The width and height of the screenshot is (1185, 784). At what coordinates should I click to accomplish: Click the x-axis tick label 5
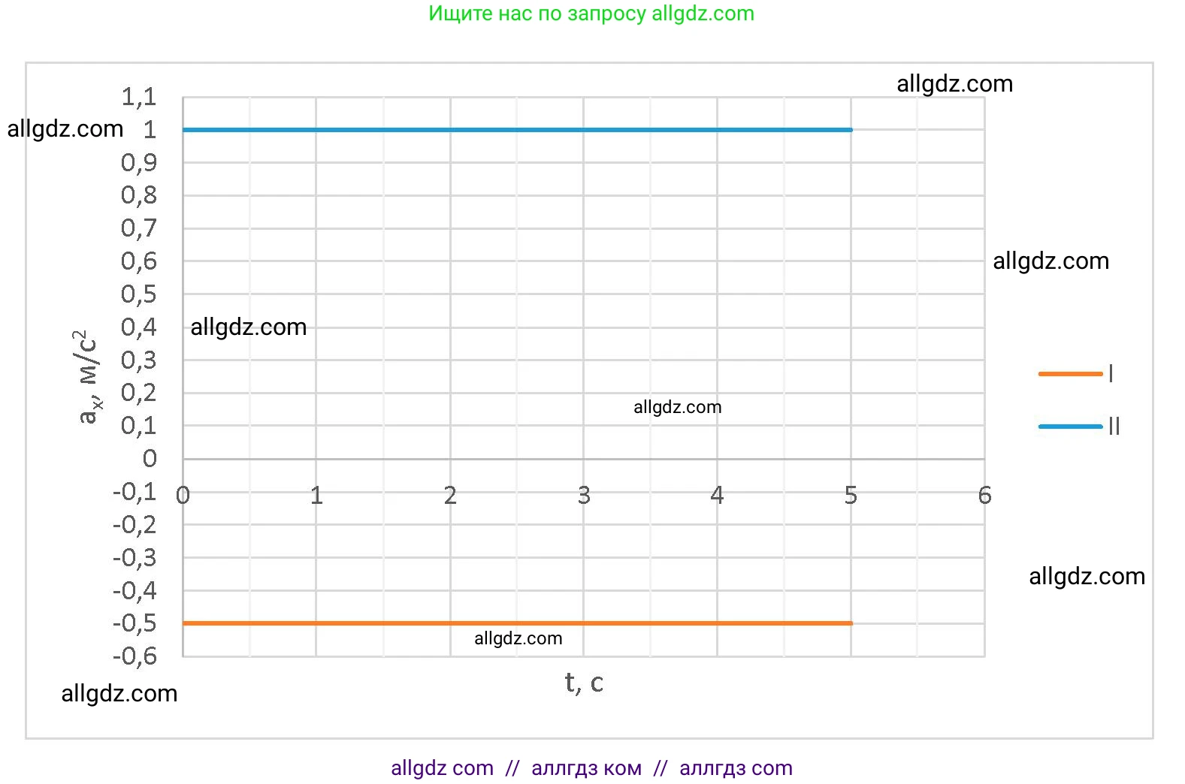851,496
